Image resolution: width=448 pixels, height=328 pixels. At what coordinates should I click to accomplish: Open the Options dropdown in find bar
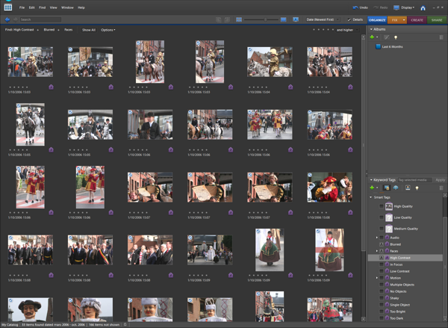tap(108, 30)
